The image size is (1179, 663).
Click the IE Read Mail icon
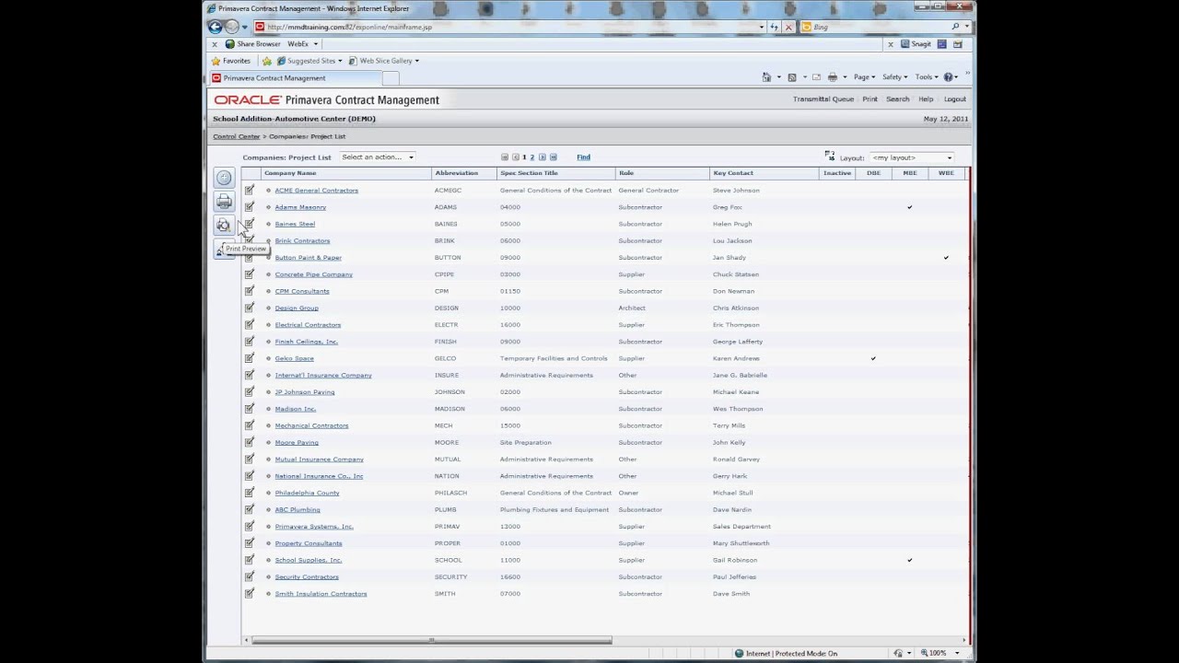tap(816, 77)
